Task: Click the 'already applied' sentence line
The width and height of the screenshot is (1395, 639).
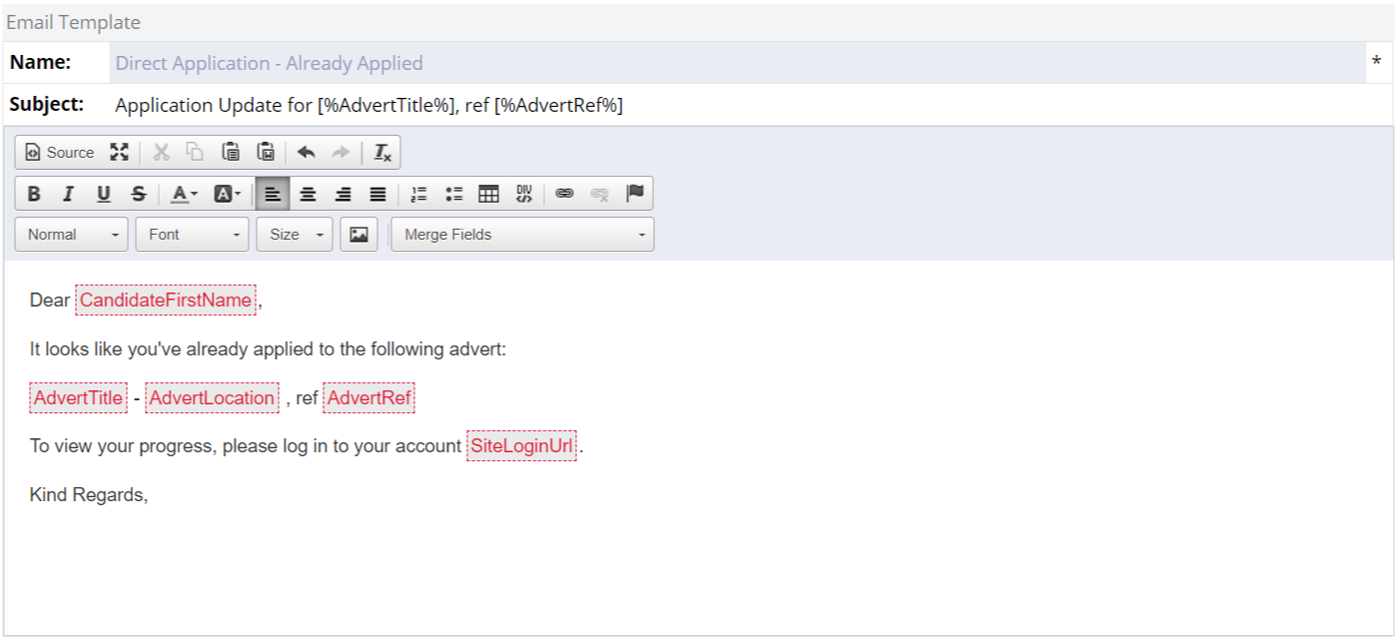Action: click(x=269, y=349)
